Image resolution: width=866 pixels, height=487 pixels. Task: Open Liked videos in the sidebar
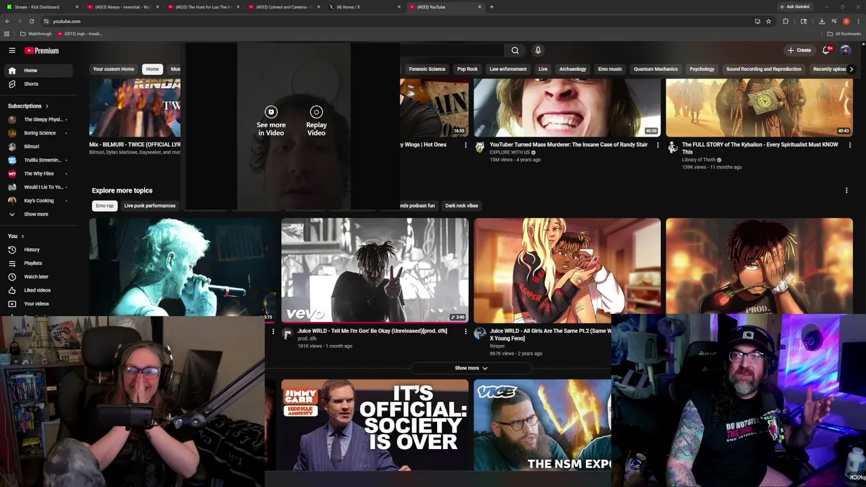tap(39, 290)
